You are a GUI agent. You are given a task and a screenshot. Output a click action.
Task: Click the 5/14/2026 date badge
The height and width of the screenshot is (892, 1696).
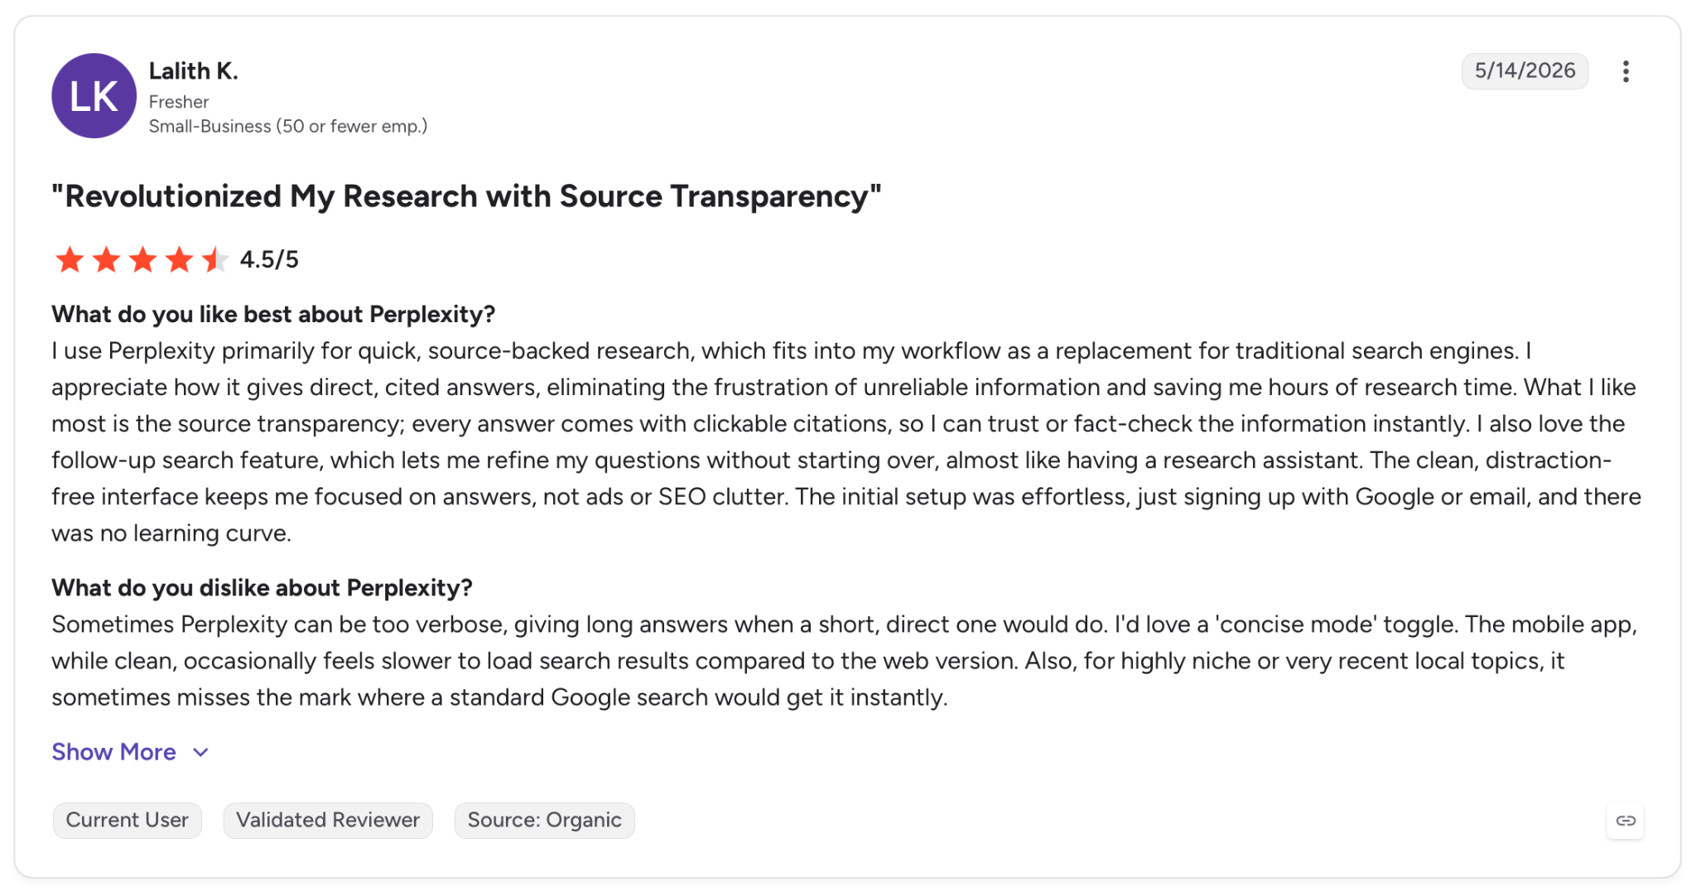coord(1525,70)
